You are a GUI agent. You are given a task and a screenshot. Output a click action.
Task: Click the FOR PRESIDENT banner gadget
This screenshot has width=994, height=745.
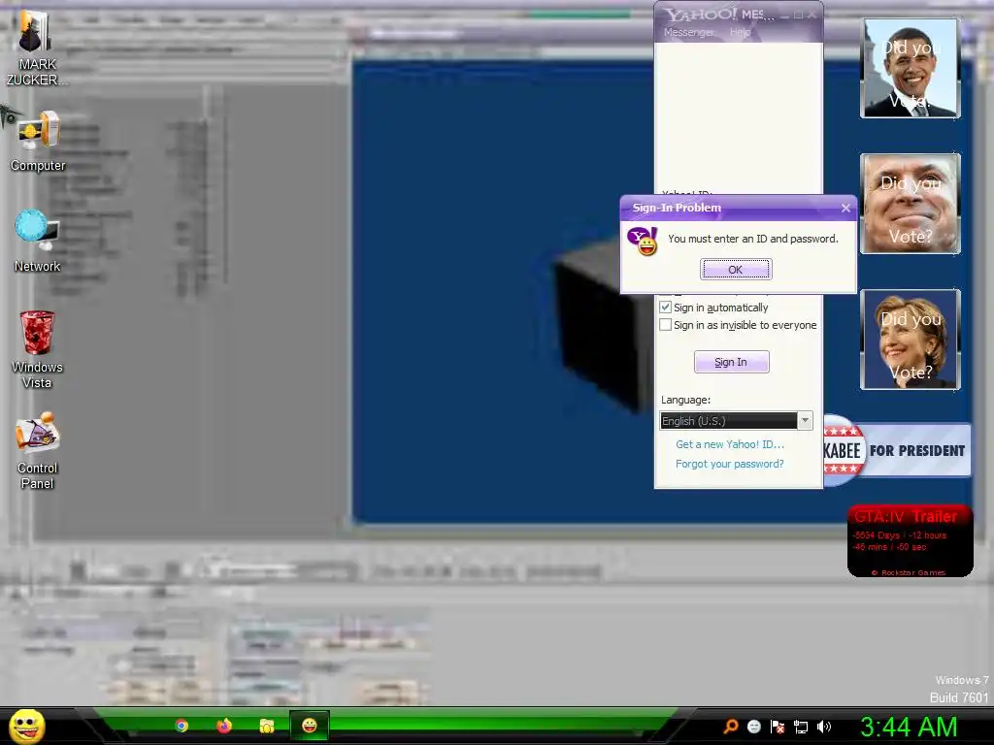click(x=897, y=450)
